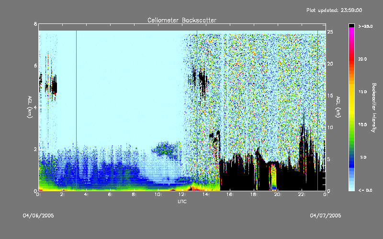
Task: Click the "Ceilometer Backscatter" plot title
Action: pos(182,20)
